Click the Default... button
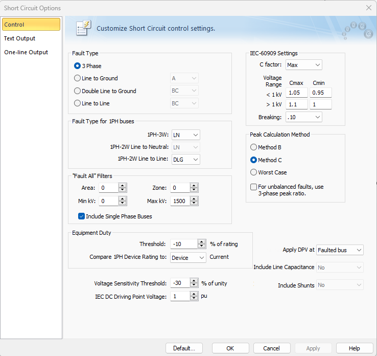Image resolution: width=377 pixels, height=356 pixels. tap(184, 348)
